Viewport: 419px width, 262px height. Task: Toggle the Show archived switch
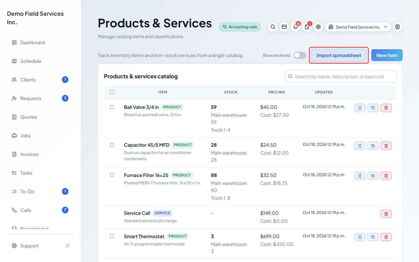click(x=300, y=55)
